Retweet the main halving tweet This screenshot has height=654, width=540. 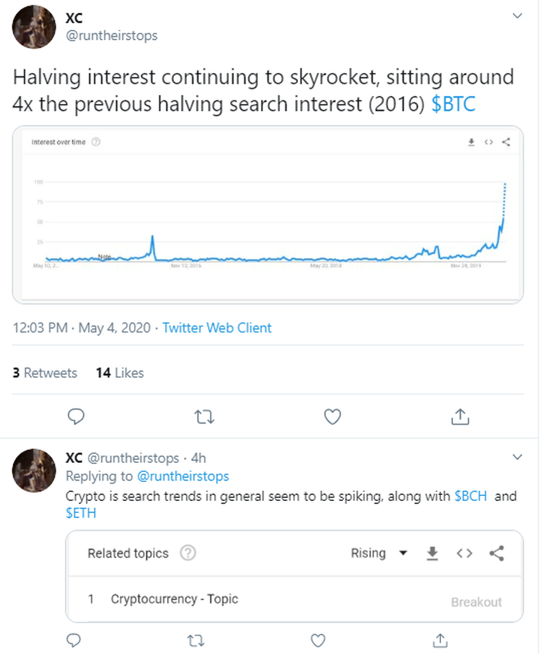click(204, 417)
